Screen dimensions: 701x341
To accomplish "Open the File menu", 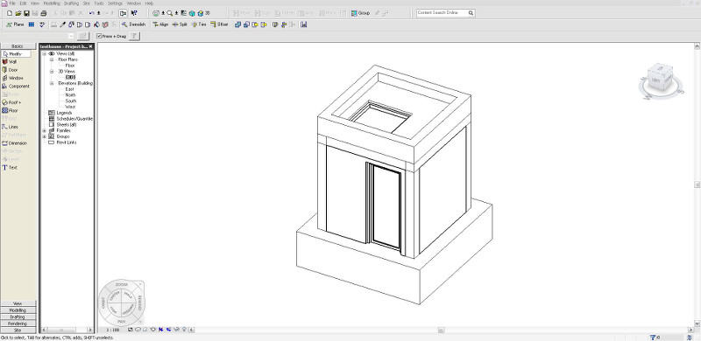I will tap(12, 3).
